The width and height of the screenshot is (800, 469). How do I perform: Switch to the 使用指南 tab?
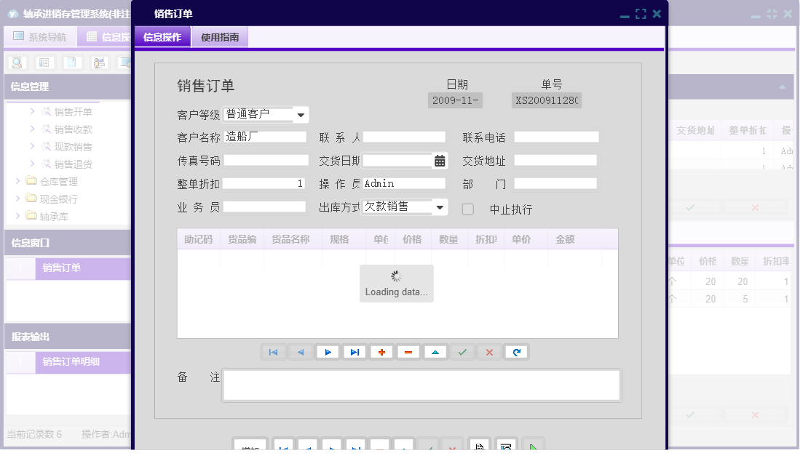pos(219,36)
